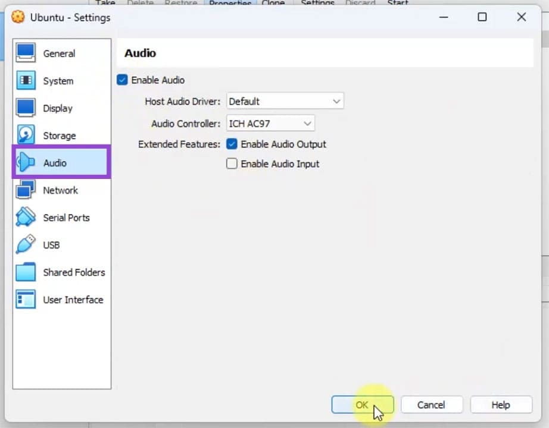Close the Ubuntu Settings dialog
549x428 pixels.
click(x=522, y=17)
